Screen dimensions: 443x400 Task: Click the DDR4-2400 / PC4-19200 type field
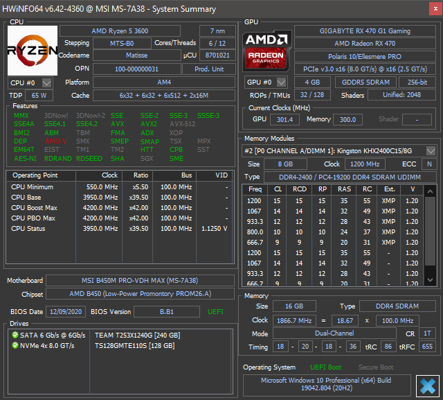(350, 177)
